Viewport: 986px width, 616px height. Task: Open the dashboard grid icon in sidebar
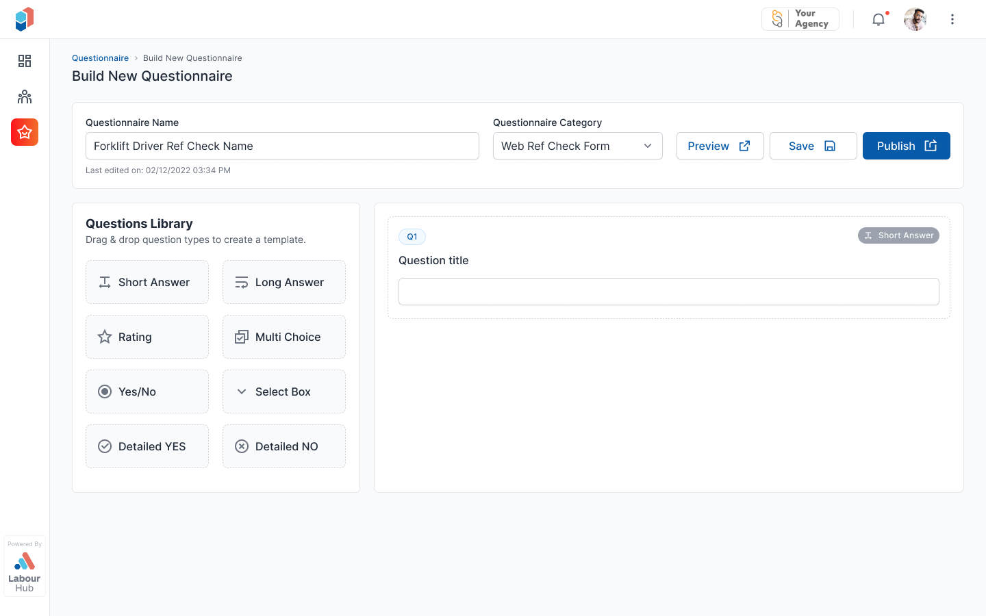[x=25, y=61]
